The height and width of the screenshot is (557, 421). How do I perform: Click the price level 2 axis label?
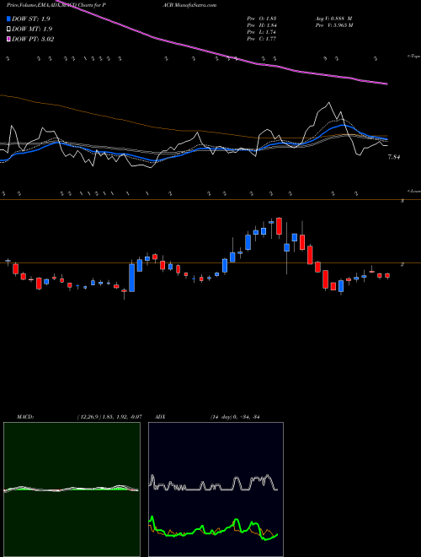402,265
